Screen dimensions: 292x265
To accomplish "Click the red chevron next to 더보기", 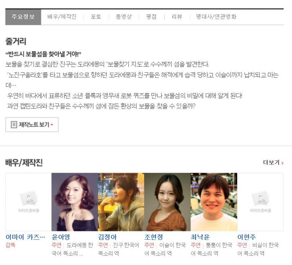I will [282, 163].
